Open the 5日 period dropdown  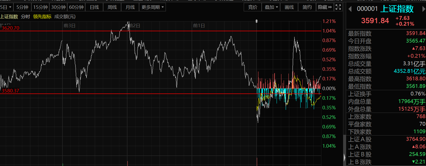6,7
